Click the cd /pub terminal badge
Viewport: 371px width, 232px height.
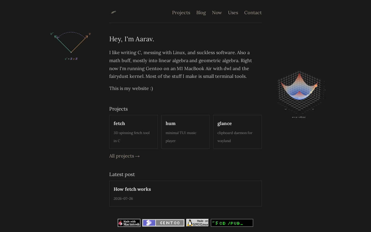[232, 223]
